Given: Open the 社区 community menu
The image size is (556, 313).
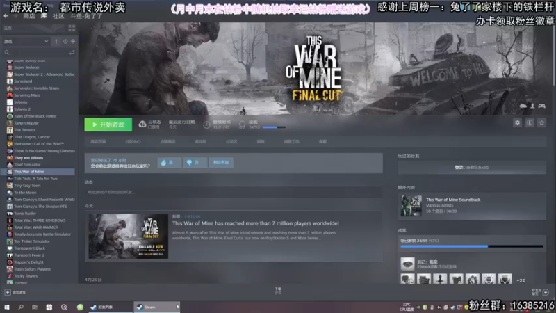Looking at the screenshot, I should [x=58, y=16].
